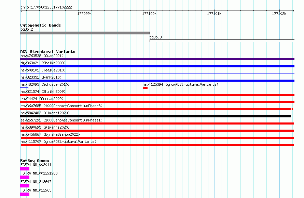This screenshot has width=304, height=198.
Task: Select the nsv521574 (Shaikh2009) red bar
Action: pos(157,95)
